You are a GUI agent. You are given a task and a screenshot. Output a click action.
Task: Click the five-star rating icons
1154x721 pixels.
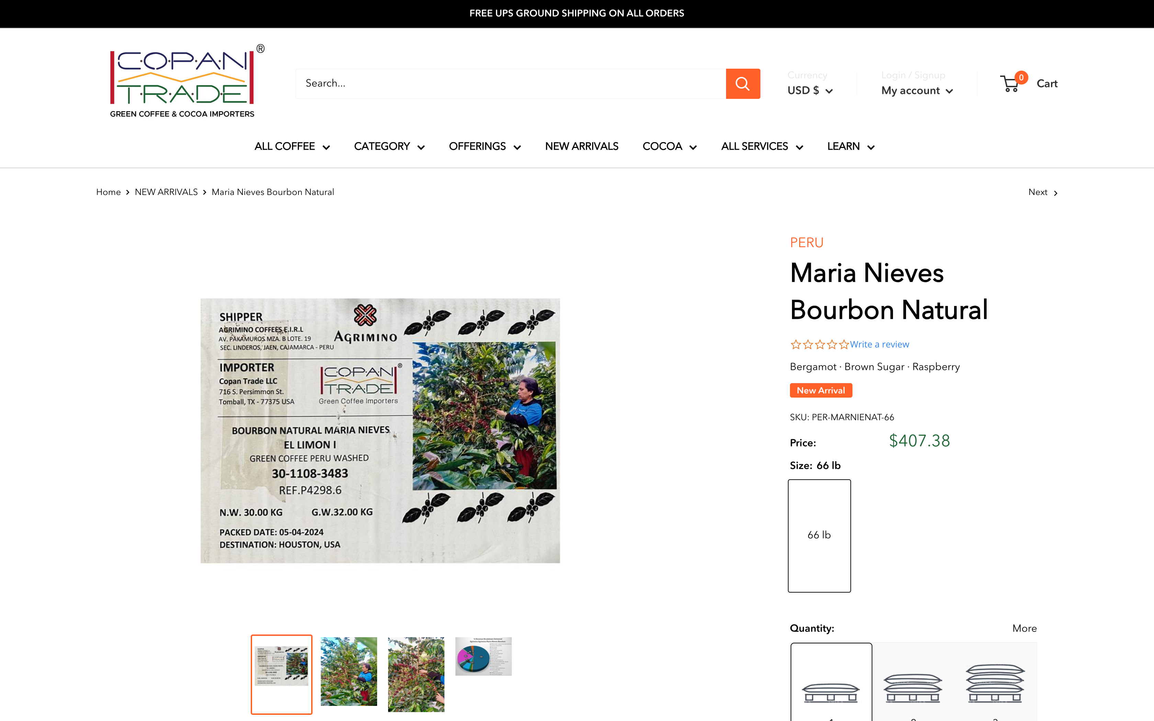819,344
